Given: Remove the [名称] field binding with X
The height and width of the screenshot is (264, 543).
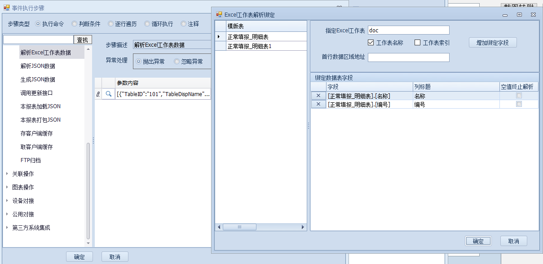Looking at the screenshot, I should tap(318, 96).
